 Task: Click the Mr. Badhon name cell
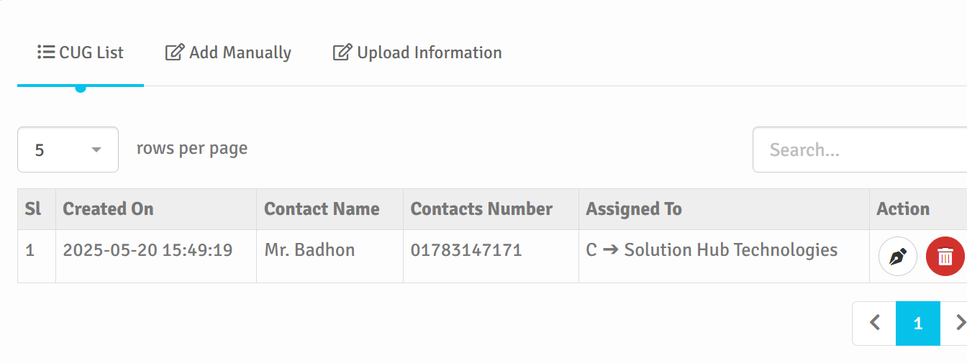click(x=309, y=250)
